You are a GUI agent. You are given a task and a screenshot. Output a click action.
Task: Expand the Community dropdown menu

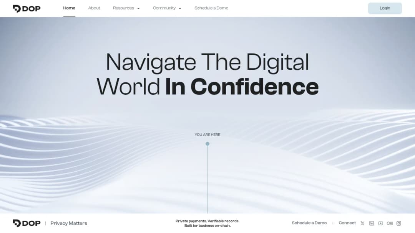[167, 8]
